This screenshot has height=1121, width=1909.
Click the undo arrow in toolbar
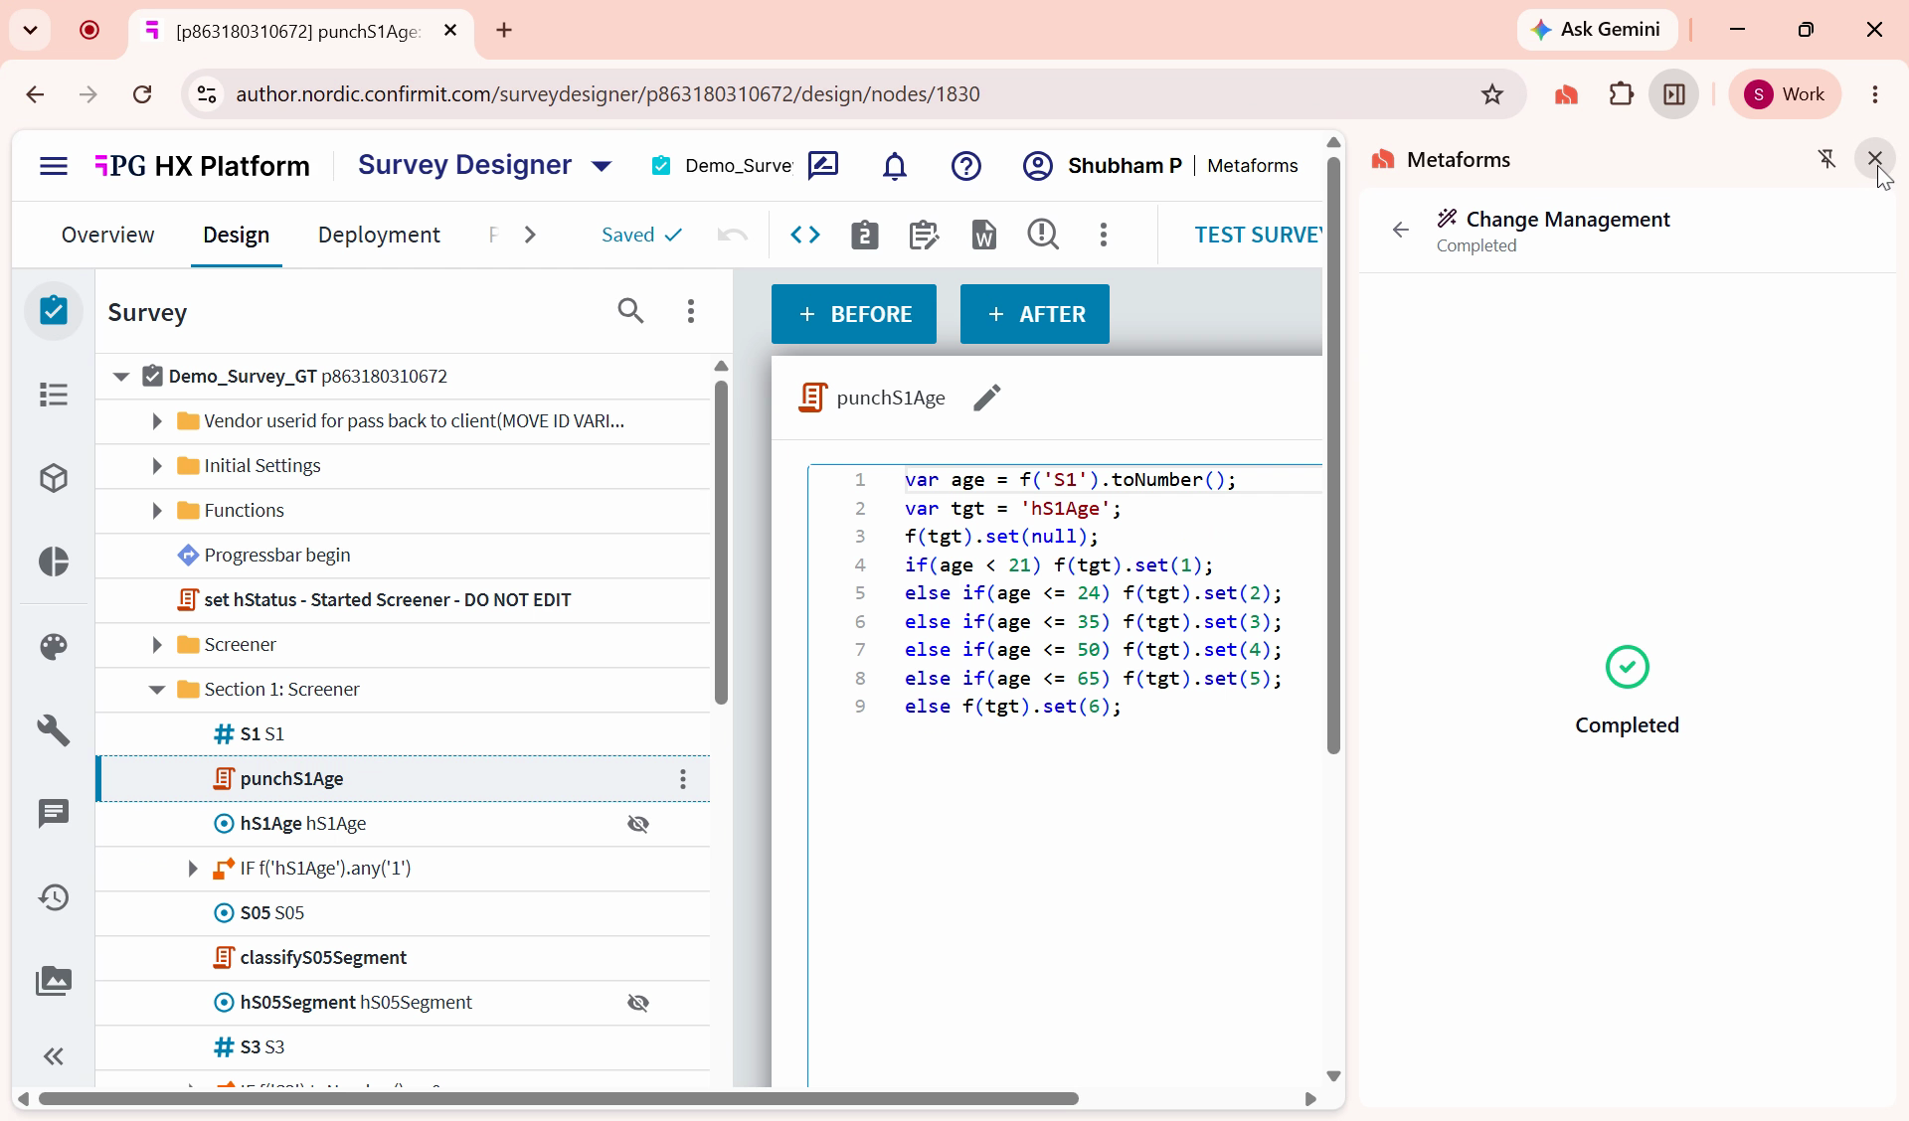tap(733, 235)
